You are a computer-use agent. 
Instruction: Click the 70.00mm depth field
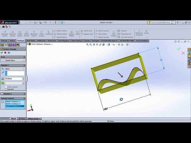pyautogui.click(x=14, y=79)
